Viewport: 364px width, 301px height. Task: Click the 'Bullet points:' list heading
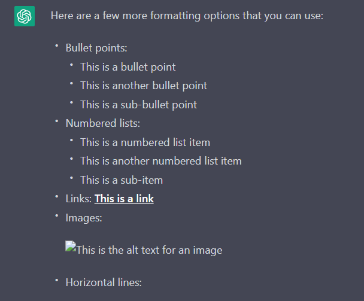[x=96, y=48]
